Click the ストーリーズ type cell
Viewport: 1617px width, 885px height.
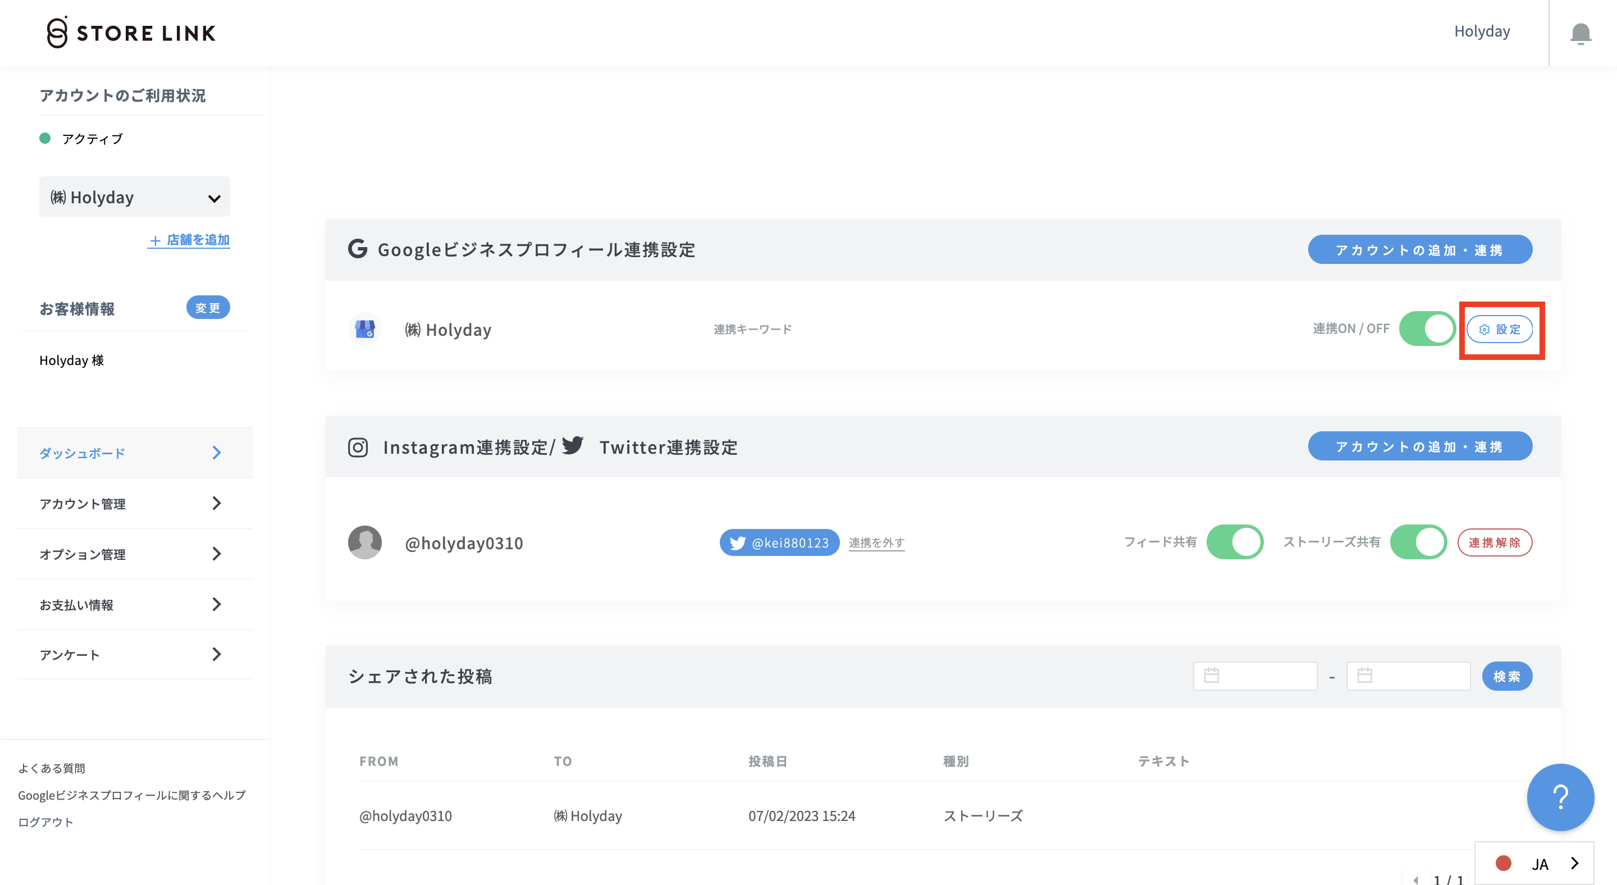tap(983, 815)
